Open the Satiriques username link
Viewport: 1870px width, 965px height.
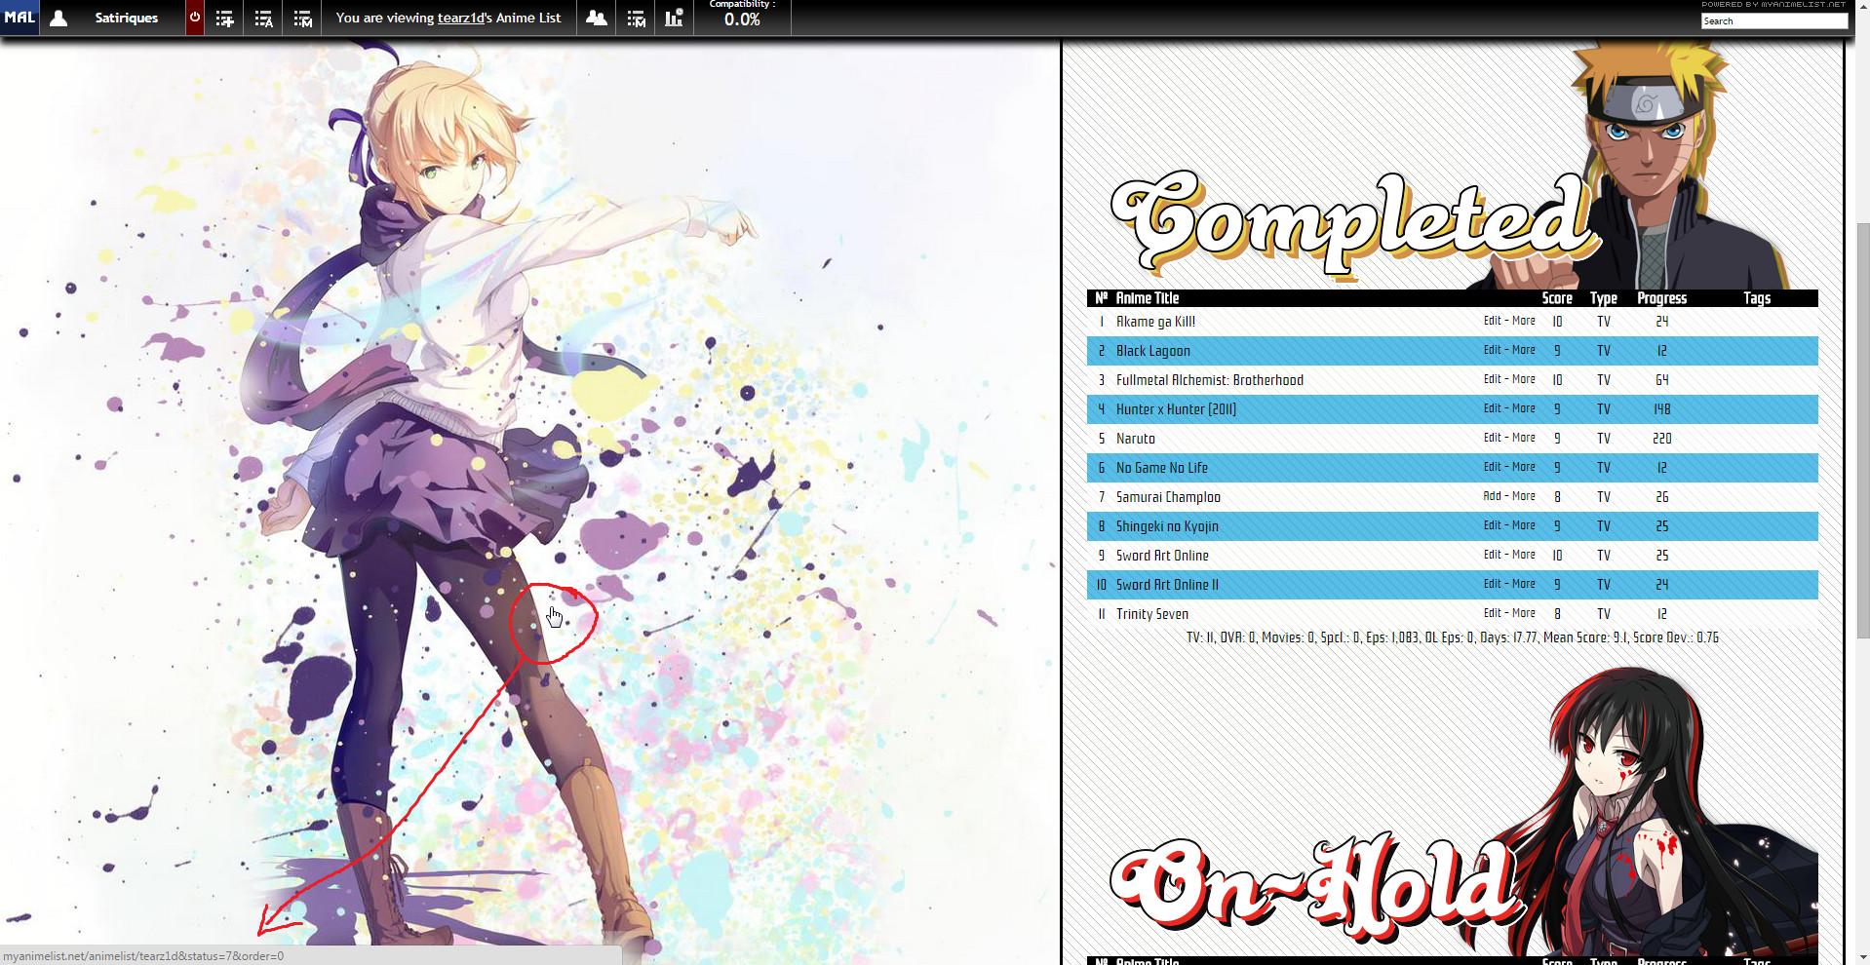point(127,18)
